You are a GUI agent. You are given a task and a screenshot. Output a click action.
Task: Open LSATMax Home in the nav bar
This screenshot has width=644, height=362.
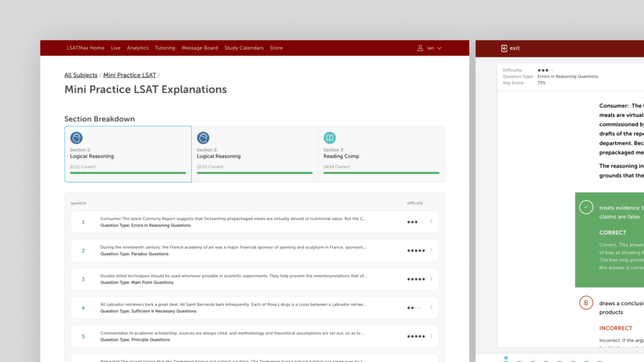tap(85, 48)
